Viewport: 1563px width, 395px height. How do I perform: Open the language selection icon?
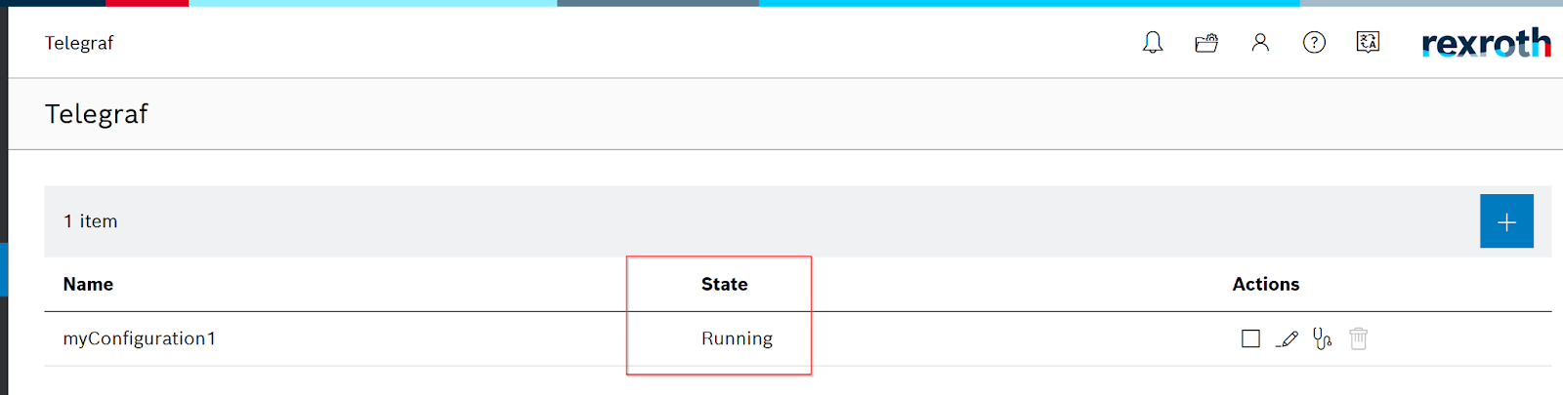1368,42
